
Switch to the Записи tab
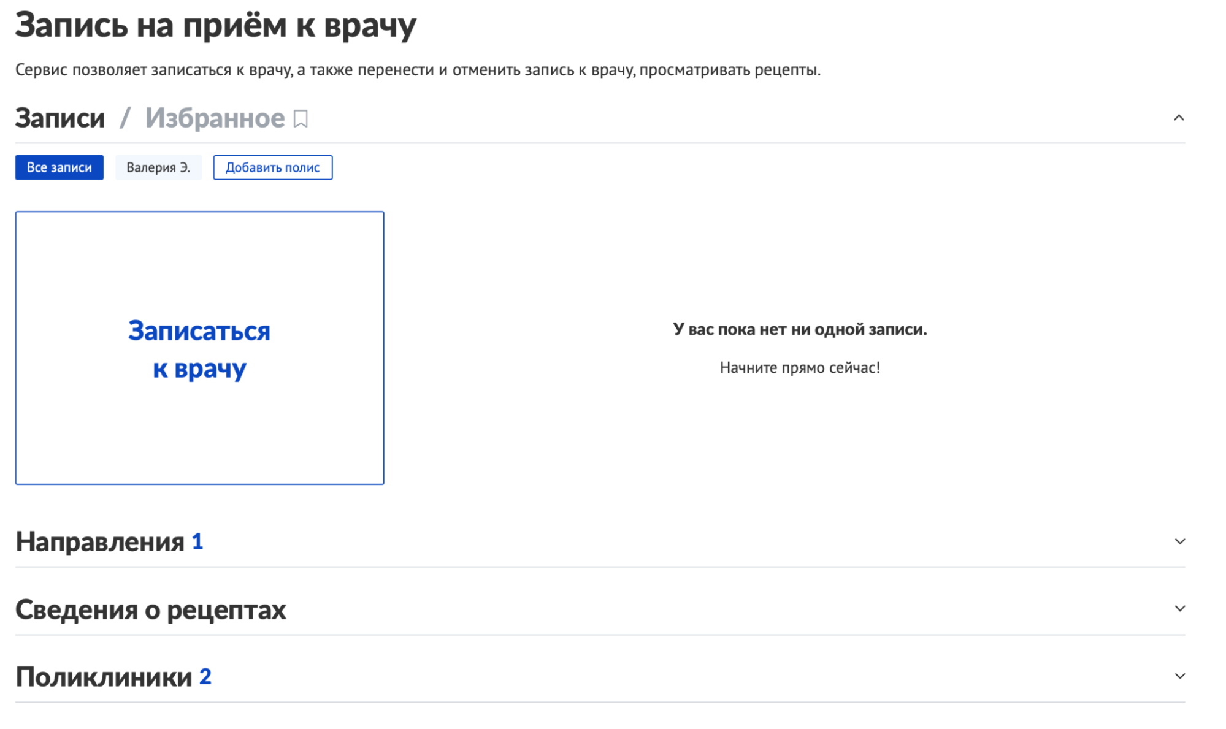[x=60, y=118]
